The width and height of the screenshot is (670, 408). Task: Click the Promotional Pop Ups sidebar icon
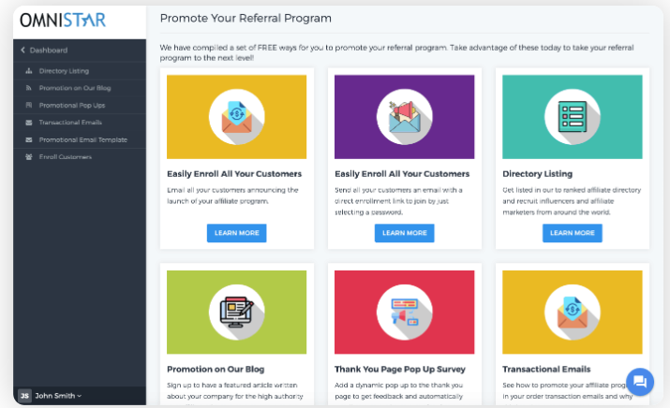pyautogui.click(x=29, y=105)
